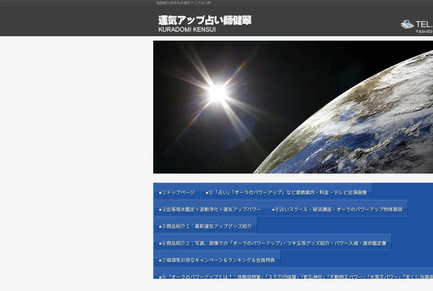Viewport: 433px width, 291px height.
Task: Click the 〒830 postal address text
Action: [x=424, y=31]
